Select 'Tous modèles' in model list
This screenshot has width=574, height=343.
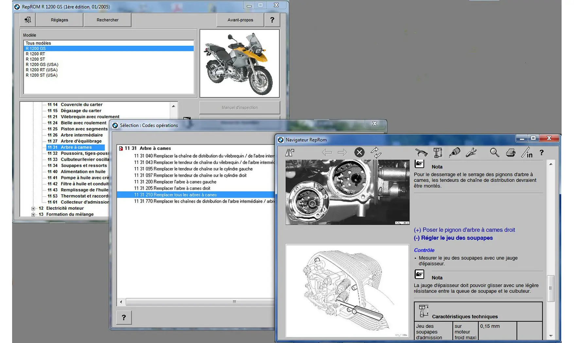click(x=109, y=43)
